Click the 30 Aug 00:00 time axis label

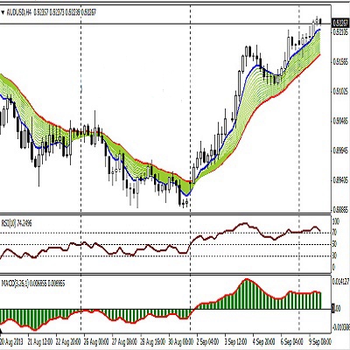(x=181, y=341)
